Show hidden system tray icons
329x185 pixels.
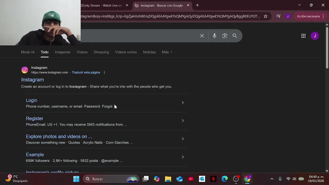(x=272, y=179)
